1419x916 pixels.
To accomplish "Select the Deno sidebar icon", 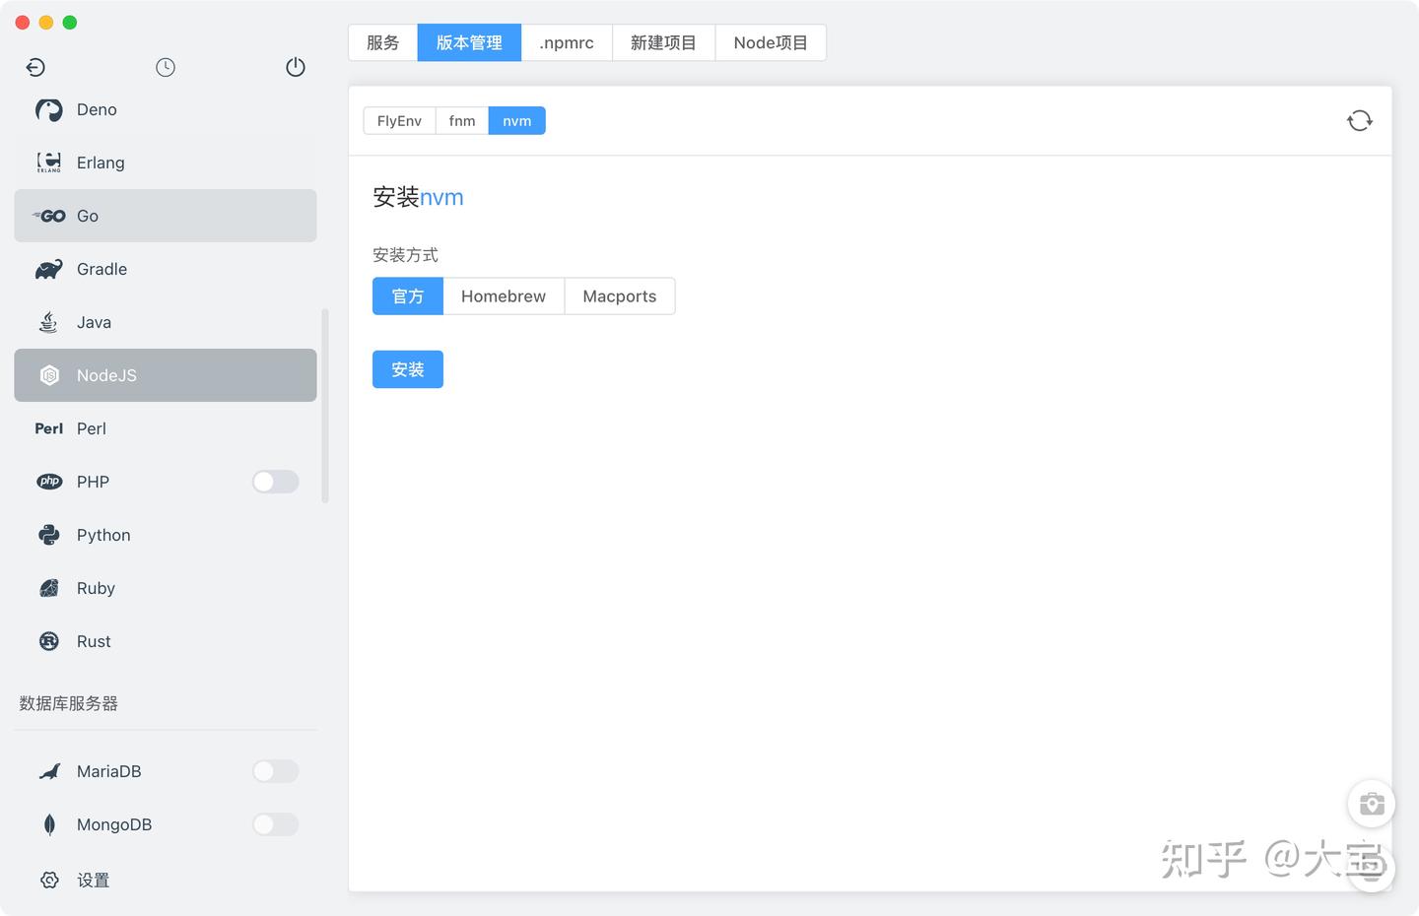I will pos(48,109).
